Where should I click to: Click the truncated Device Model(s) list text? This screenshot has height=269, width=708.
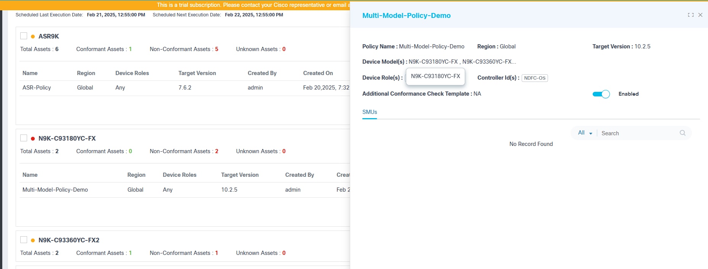point(462,62)
